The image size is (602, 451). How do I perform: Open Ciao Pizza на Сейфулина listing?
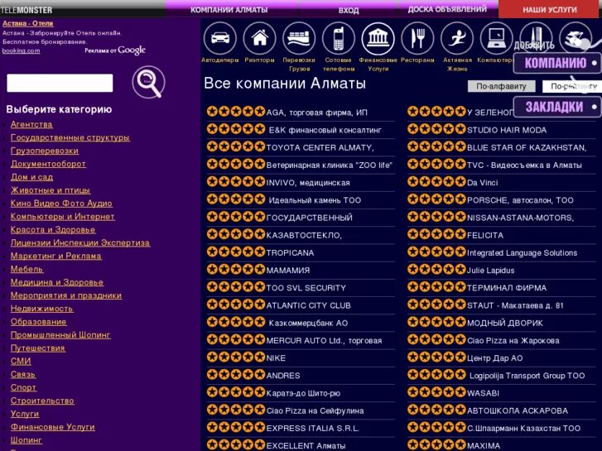pyautogui.click(x=315, y=410)
